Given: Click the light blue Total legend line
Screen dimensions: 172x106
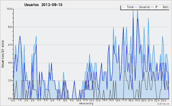Looking at the screenshot, I should tap(124, 7).
